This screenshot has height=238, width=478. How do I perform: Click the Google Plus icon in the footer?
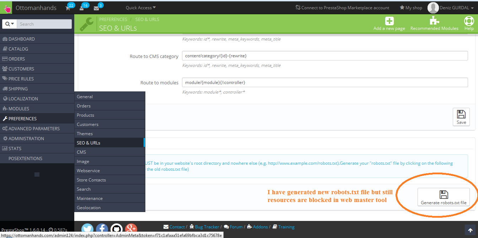click(131, 229)
